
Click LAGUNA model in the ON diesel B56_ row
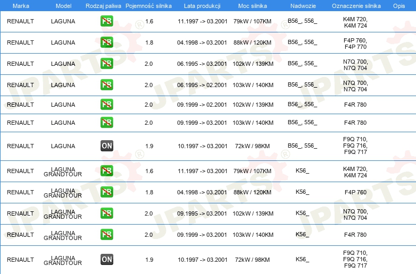point(63,146)
